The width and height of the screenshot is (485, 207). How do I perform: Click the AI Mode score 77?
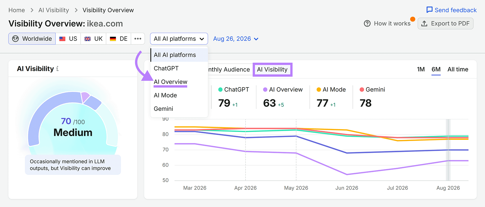coord(323,103)
